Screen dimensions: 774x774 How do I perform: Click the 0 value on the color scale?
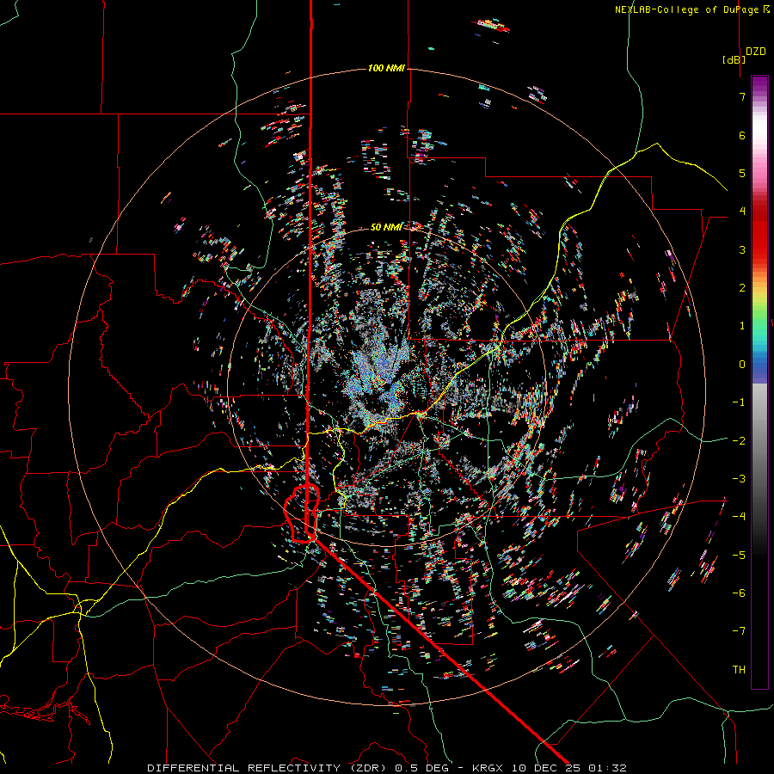pyautogui.click(x=742, y=365)
